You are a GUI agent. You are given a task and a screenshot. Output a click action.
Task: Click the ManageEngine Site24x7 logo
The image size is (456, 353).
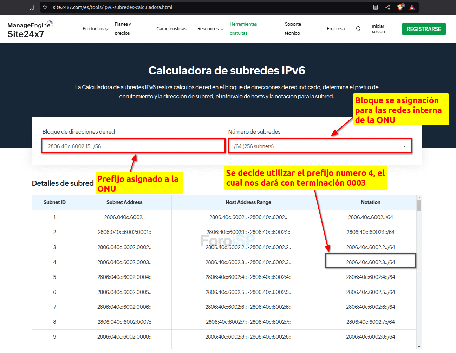30,29
